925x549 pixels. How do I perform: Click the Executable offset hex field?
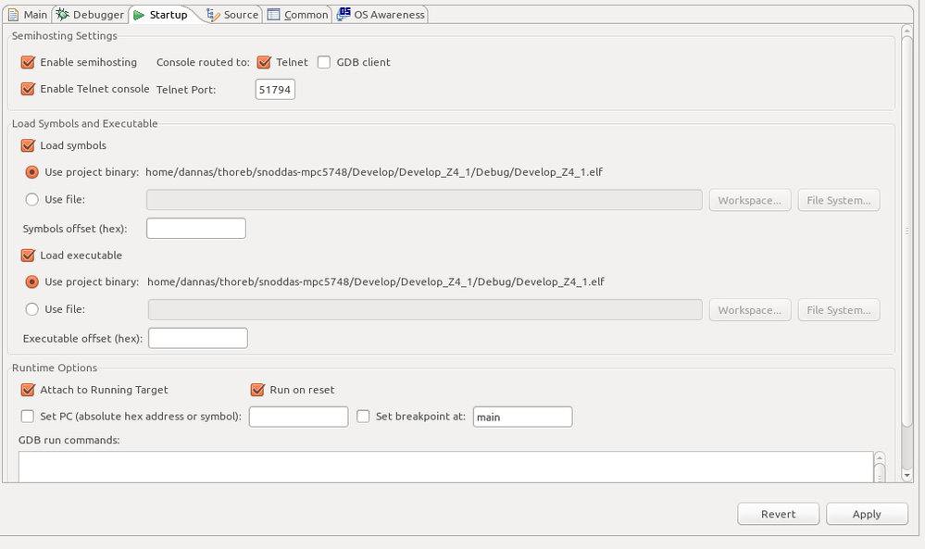(197, 338)
